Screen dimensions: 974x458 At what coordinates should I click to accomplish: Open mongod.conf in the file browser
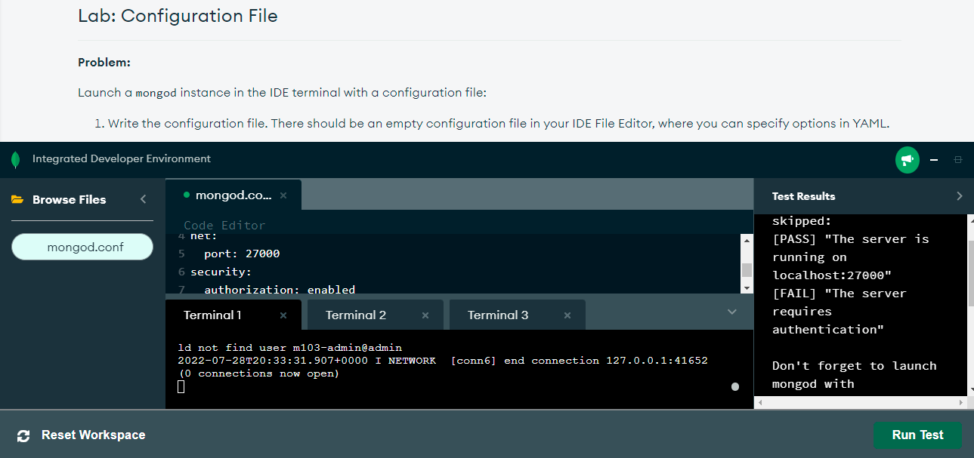coord(82,247)
